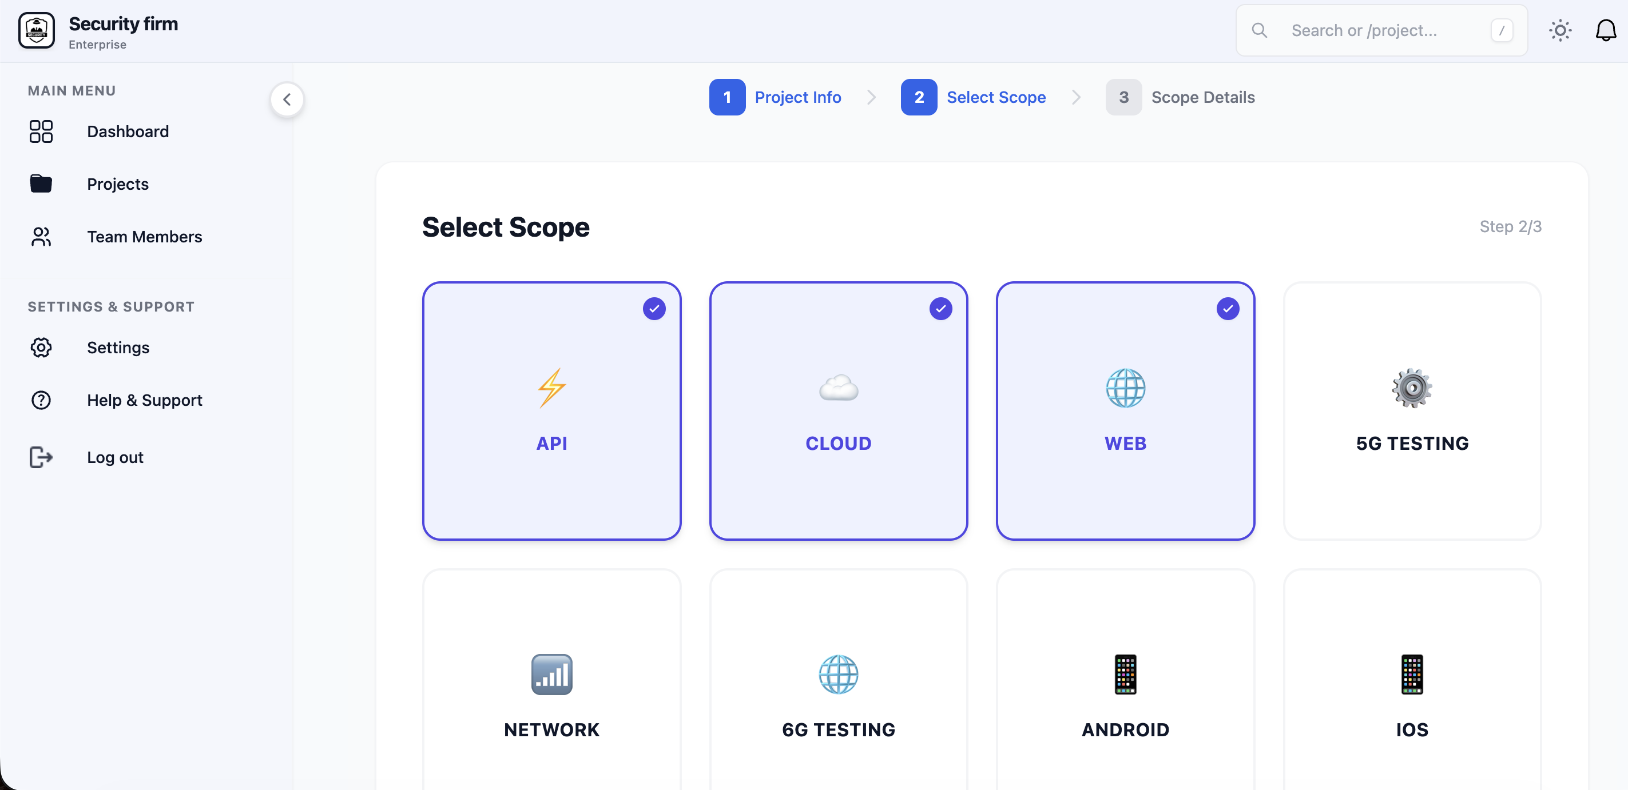The width and height of the screenshot is (1628, 790).
Task: Go to the Scope Details step
Action: click(1180, 97)
